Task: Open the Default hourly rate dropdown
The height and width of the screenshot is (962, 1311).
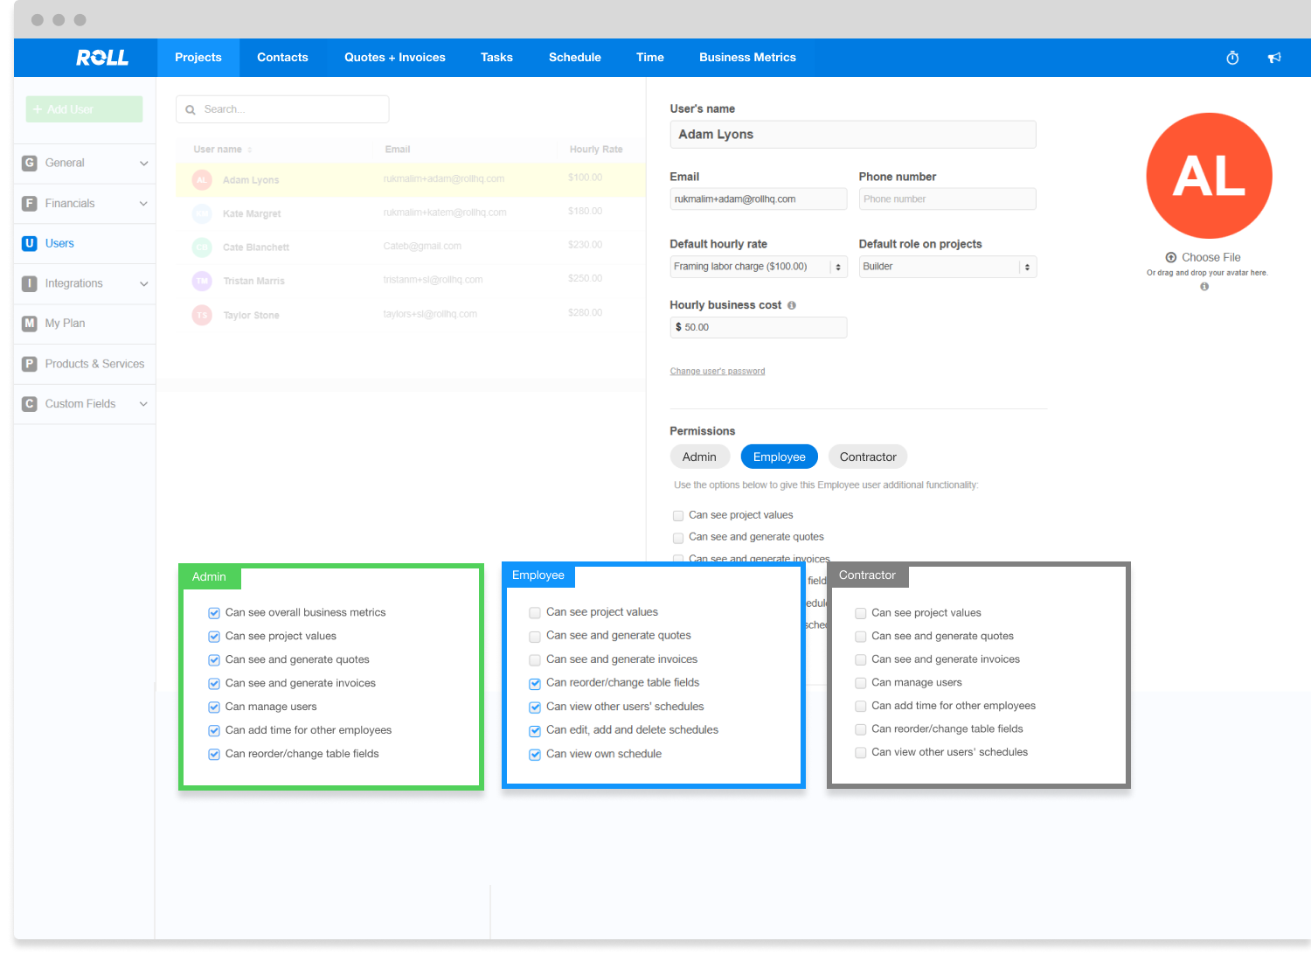Action: click(x=758, y=267)
